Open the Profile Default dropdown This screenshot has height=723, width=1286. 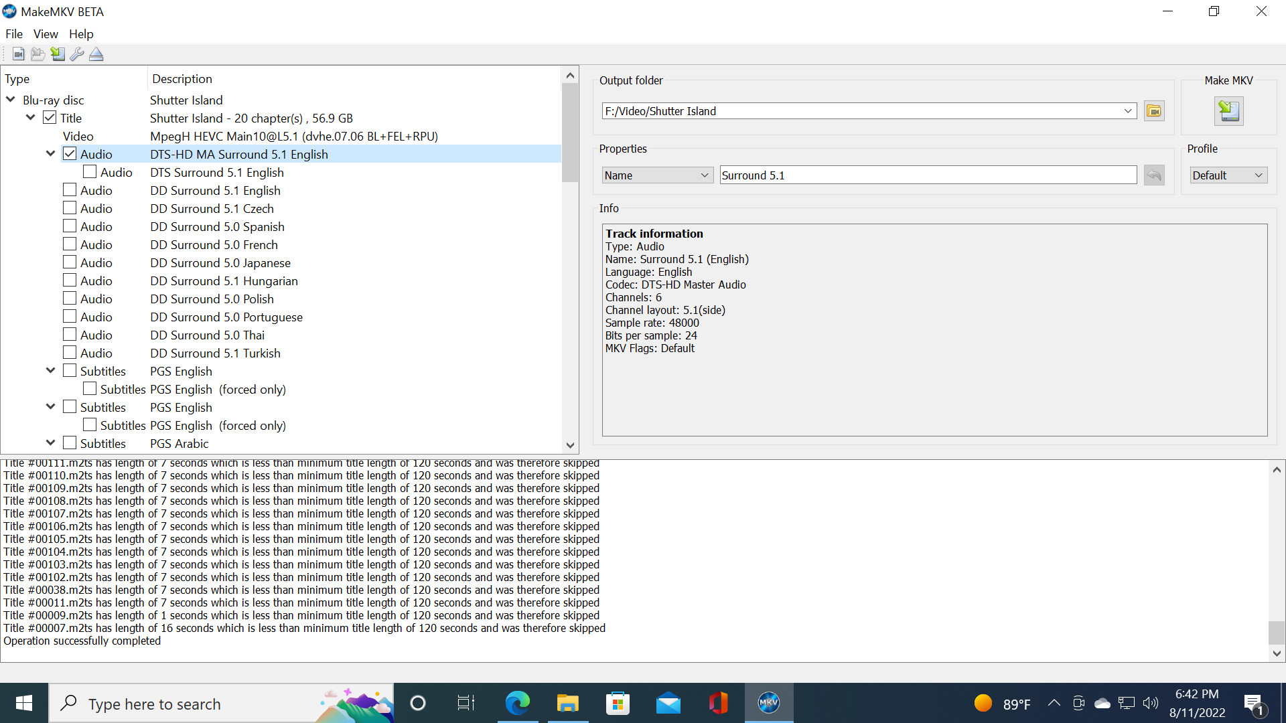1228,175
